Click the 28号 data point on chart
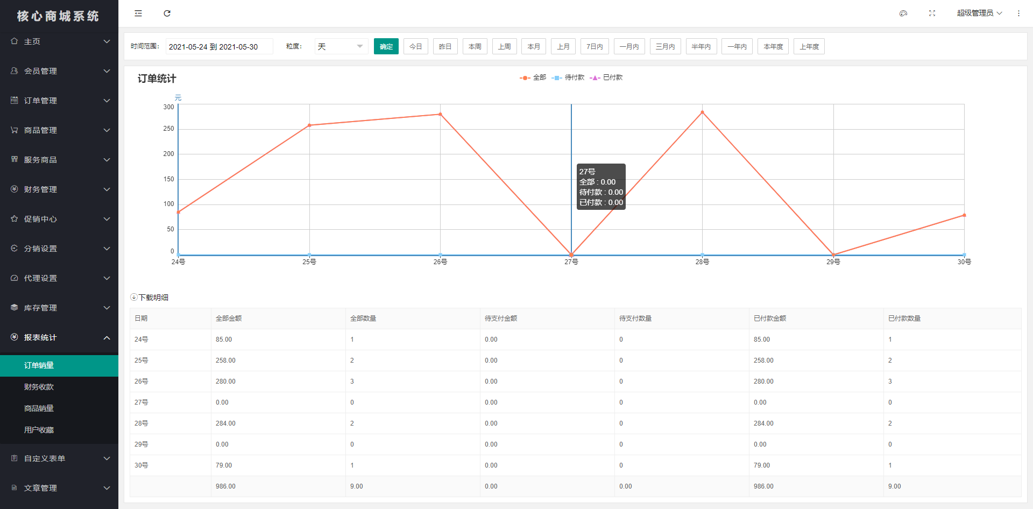The height and width of the screenshot is (509, 1033). pyautogui.click(x=702, y=112)
